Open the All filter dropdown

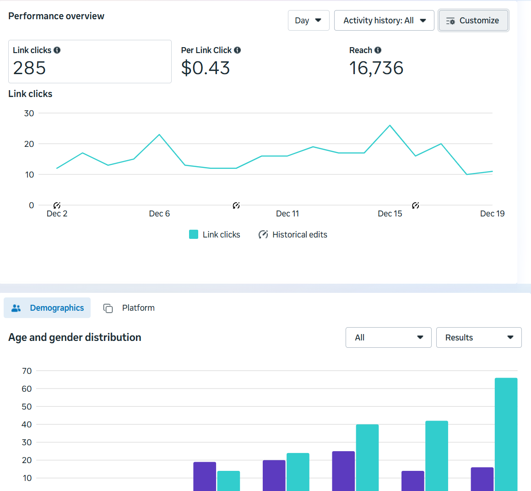388,337
